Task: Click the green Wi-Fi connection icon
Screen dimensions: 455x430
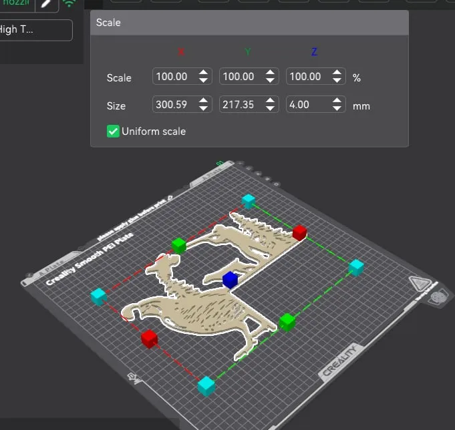Action: (x=69, y=3)
